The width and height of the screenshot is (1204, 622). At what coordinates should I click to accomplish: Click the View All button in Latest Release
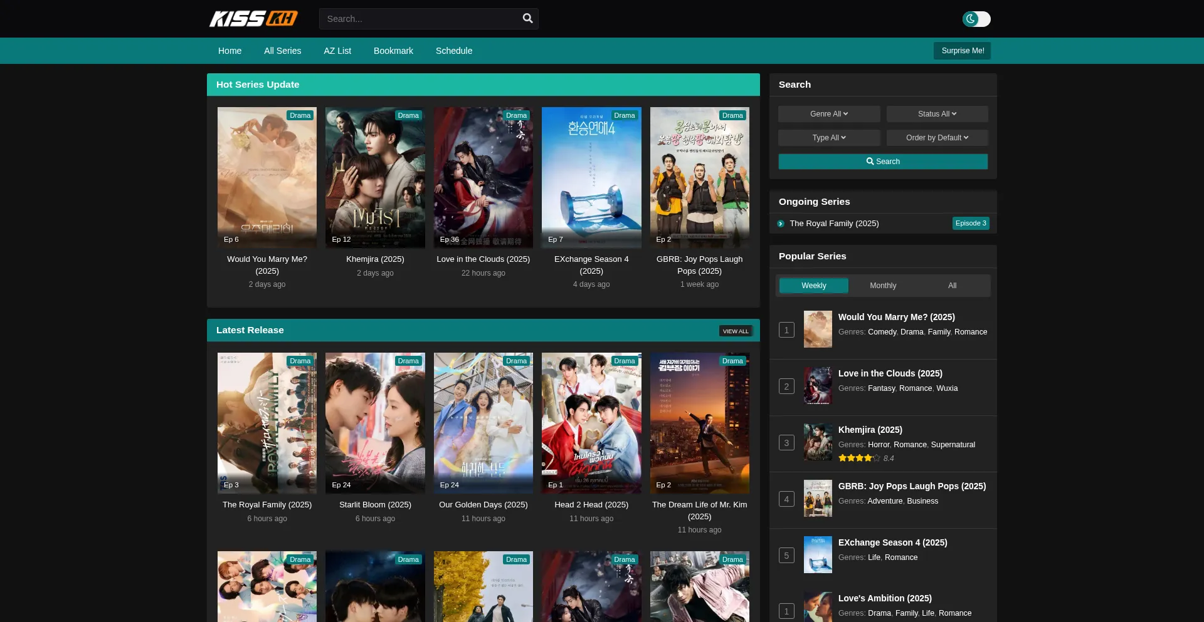pyautogui.click(x=735, y=331)
